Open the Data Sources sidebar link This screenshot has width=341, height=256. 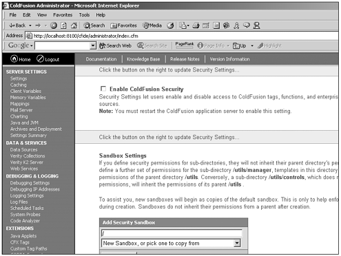point(23,149)
